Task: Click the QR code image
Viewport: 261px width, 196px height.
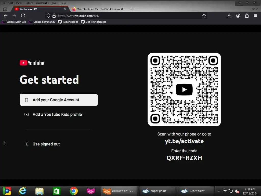Action: tap(184, 90)
